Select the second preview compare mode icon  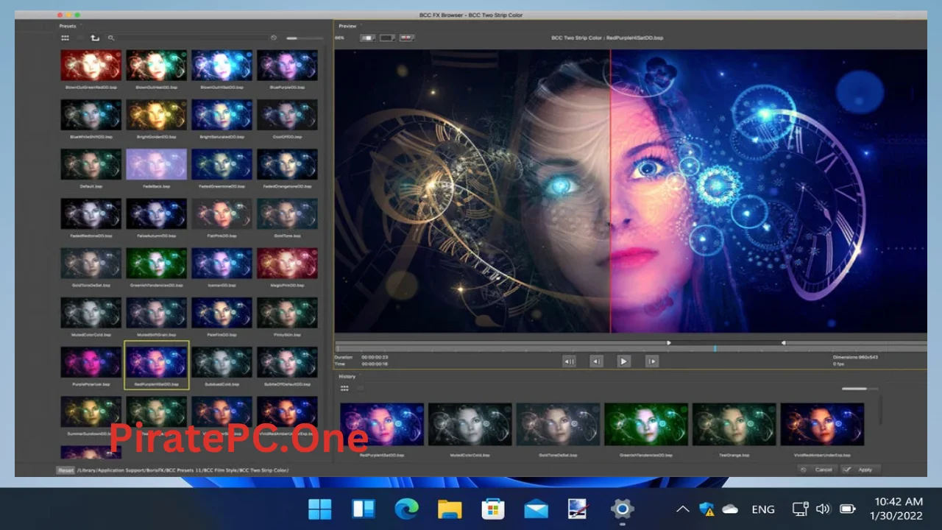(387, 38)
